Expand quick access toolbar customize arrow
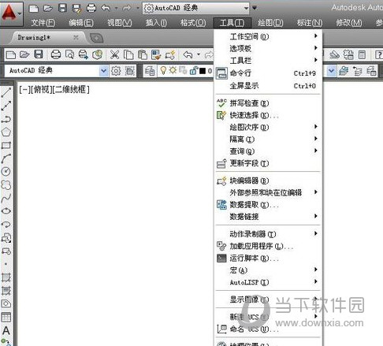 pyautogui.click(x=255, y=8)
